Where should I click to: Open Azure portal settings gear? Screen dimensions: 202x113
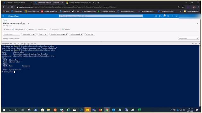pos(168,16)
